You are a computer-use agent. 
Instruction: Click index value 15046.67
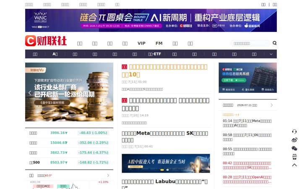click(59, 143)
